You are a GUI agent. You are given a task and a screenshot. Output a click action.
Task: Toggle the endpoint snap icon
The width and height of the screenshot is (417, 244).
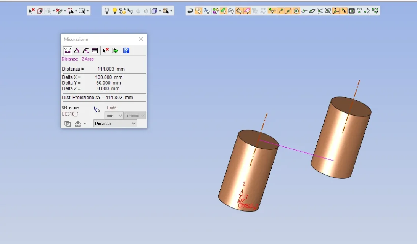[x=280, y=11]
